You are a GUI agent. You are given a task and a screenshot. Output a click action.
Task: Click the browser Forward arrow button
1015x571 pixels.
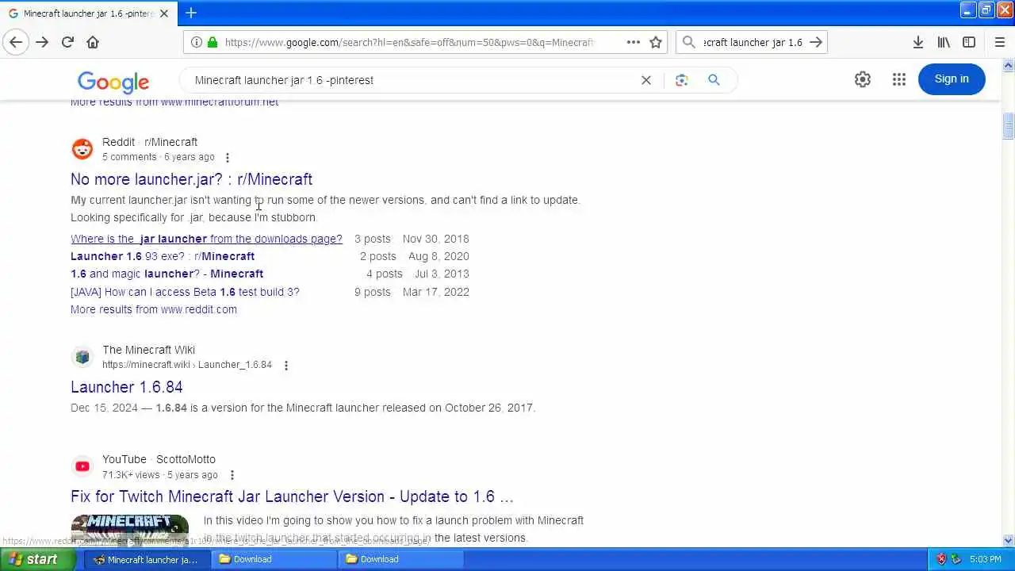pos(42,42)
